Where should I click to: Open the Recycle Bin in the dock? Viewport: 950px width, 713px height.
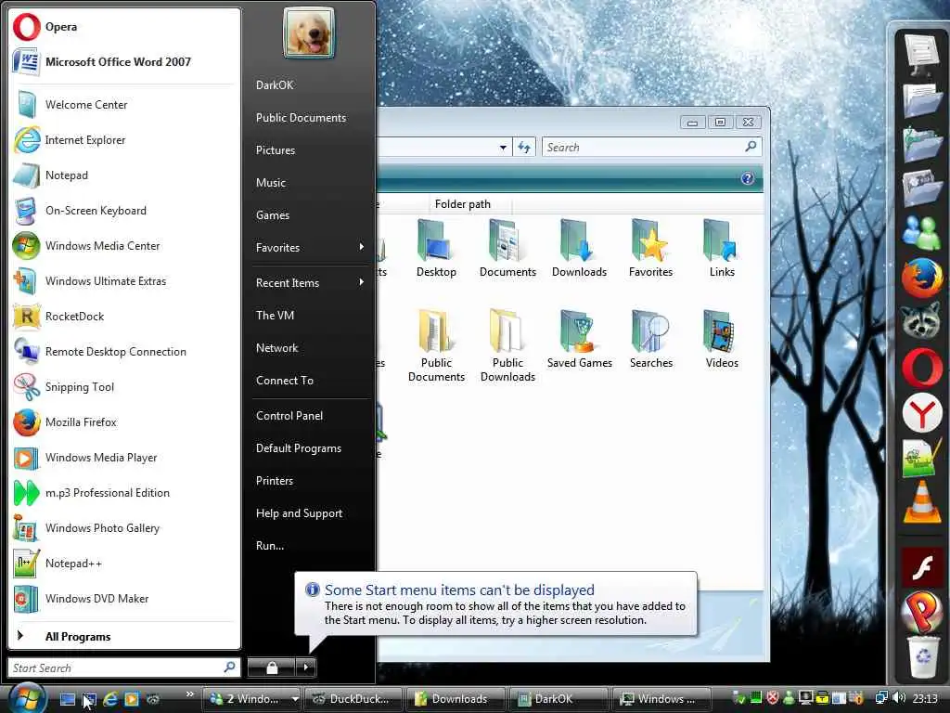click(x=923, y=656)
